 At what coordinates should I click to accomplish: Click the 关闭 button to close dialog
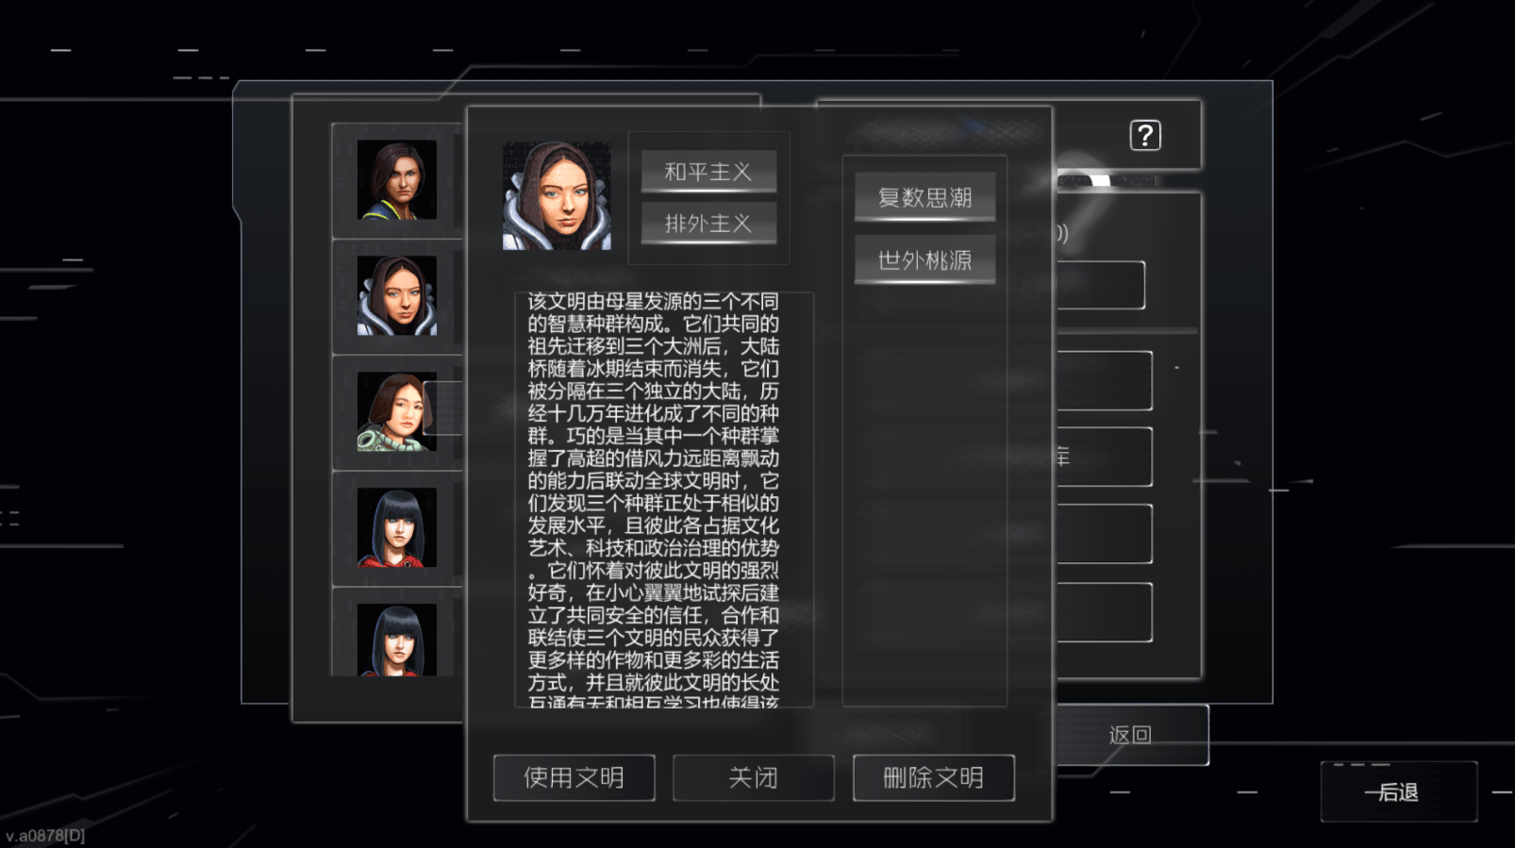coord(754,777)
